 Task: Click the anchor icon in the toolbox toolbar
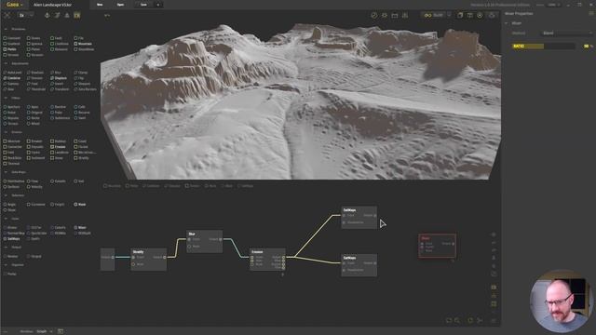pyautogui.click(x=47, y=15)
